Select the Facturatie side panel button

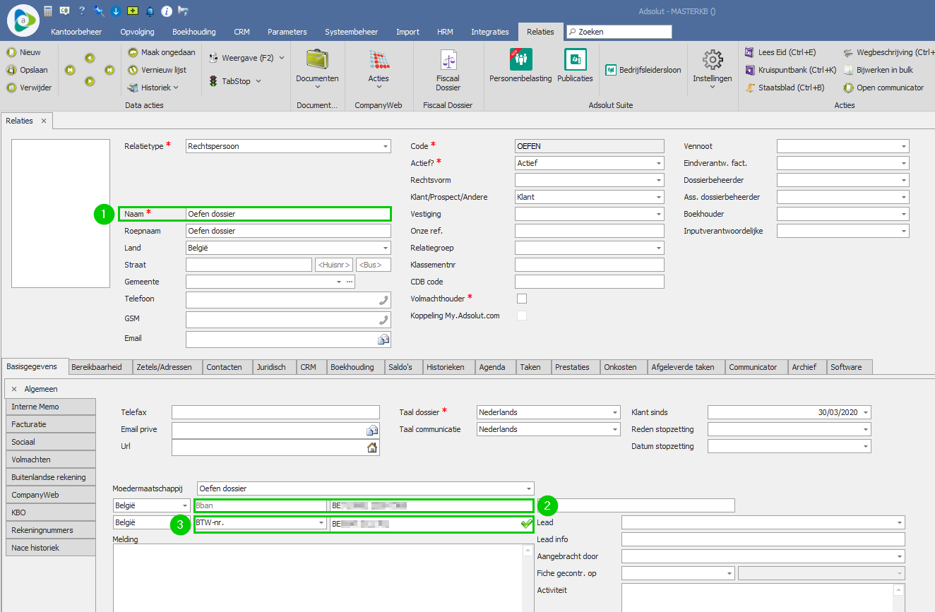pyautogui.click(x=50, y=424)
